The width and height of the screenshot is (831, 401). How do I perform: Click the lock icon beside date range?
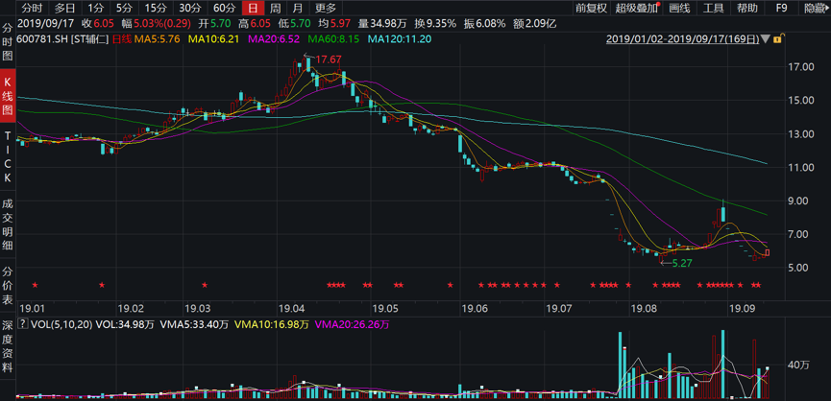776,39
